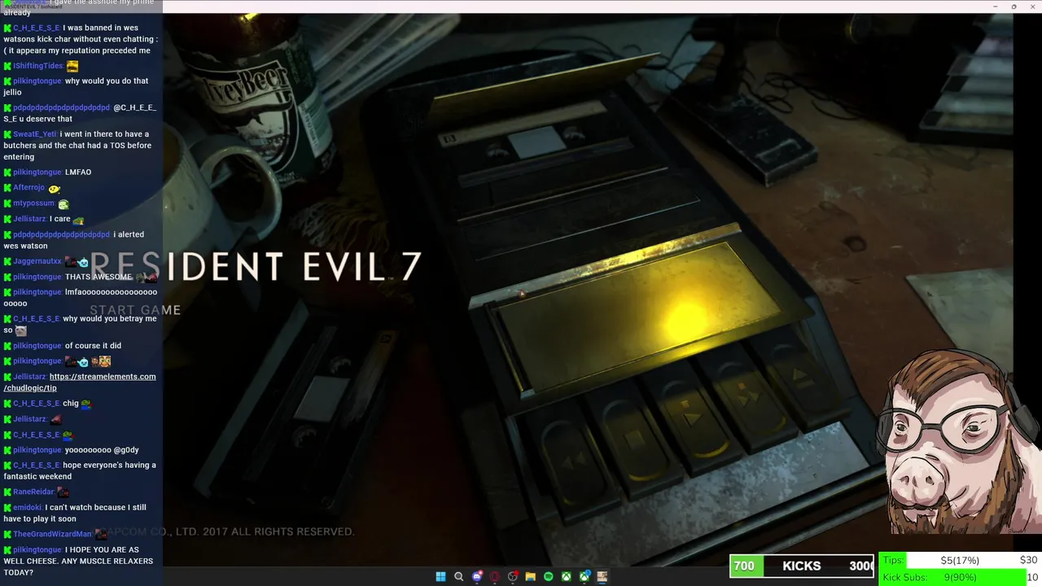Minimize the game window
This screenshot has height=586, width=1042.
point(995,7)
